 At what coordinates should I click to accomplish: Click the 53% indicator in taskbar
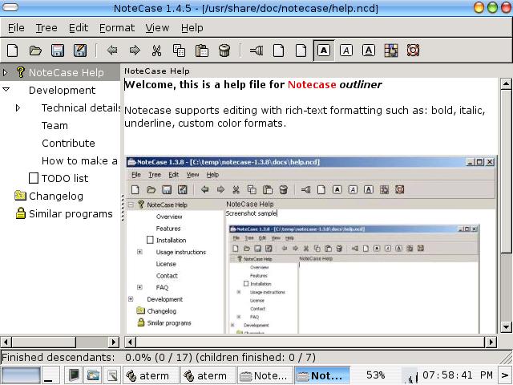[375, 375]
